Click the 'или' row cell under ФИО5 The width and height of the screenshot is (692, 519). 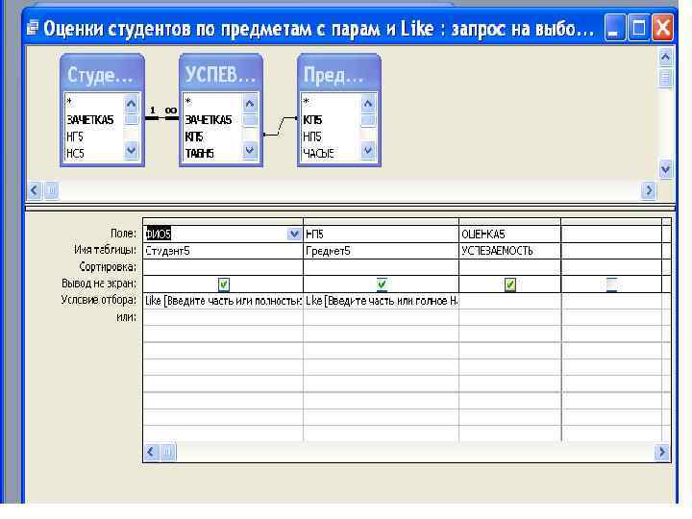[223, 317]
